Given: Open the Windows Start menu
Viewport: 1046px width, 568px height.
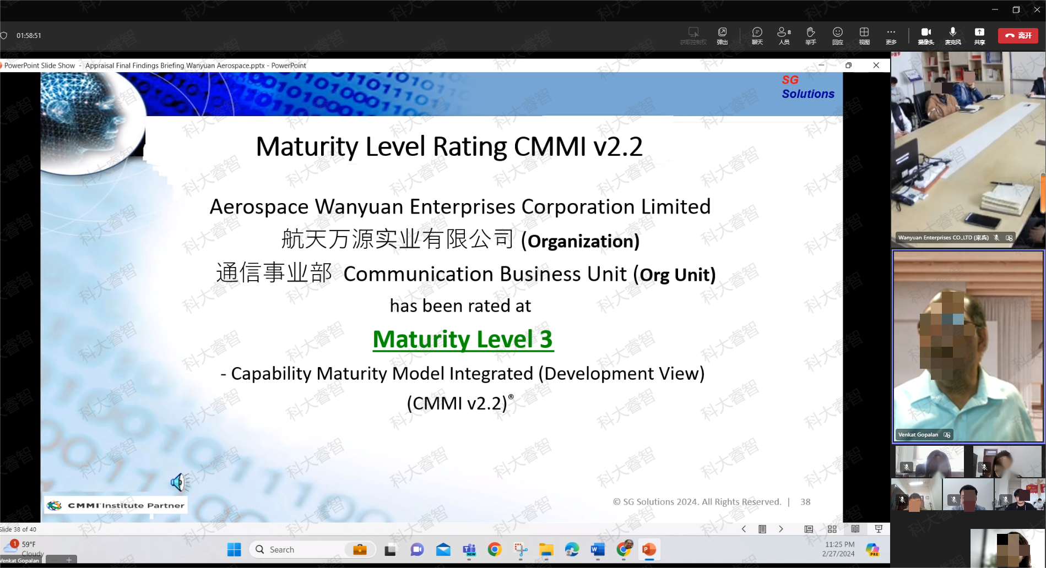Looking at the screenshot, I should click(x=234, y=549).
